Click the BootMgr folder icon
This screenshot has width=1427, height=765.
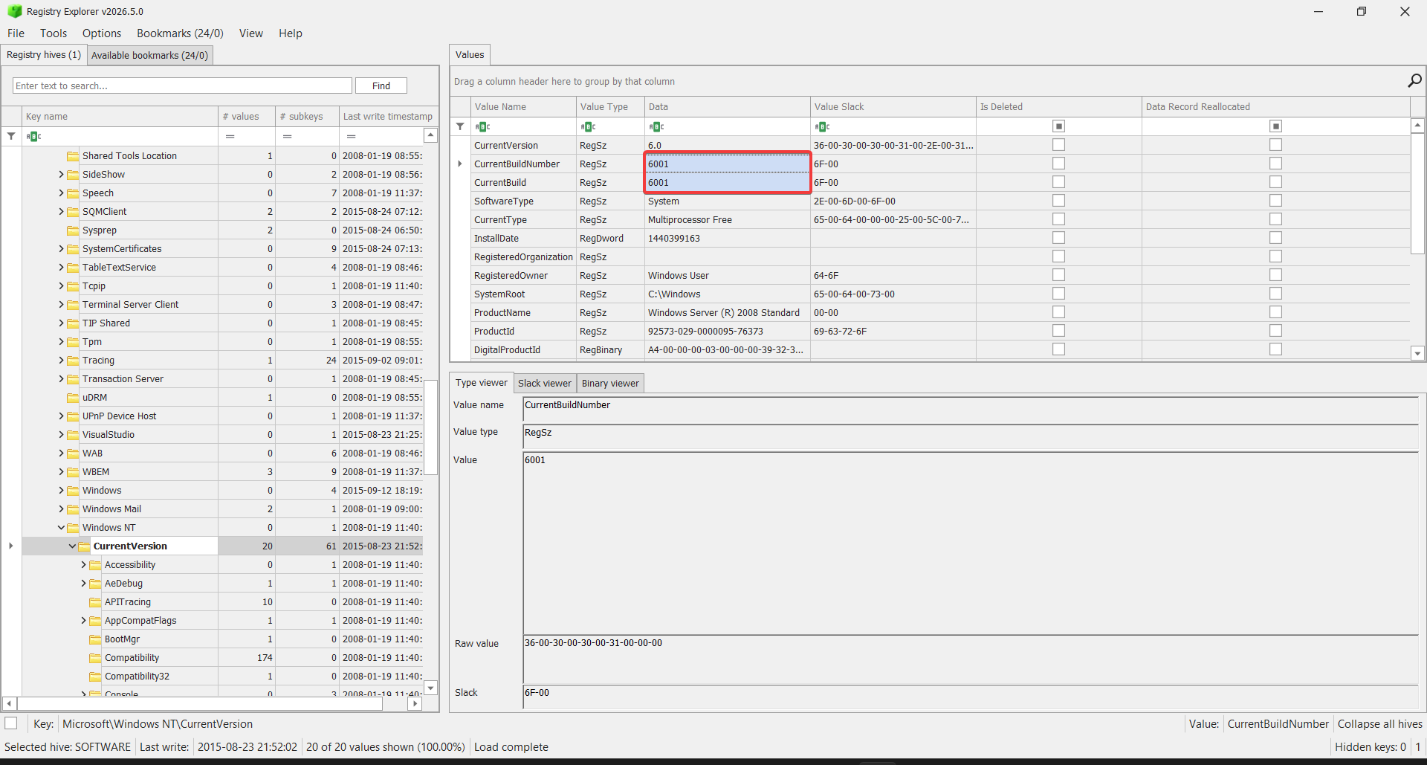coord(95,639)
